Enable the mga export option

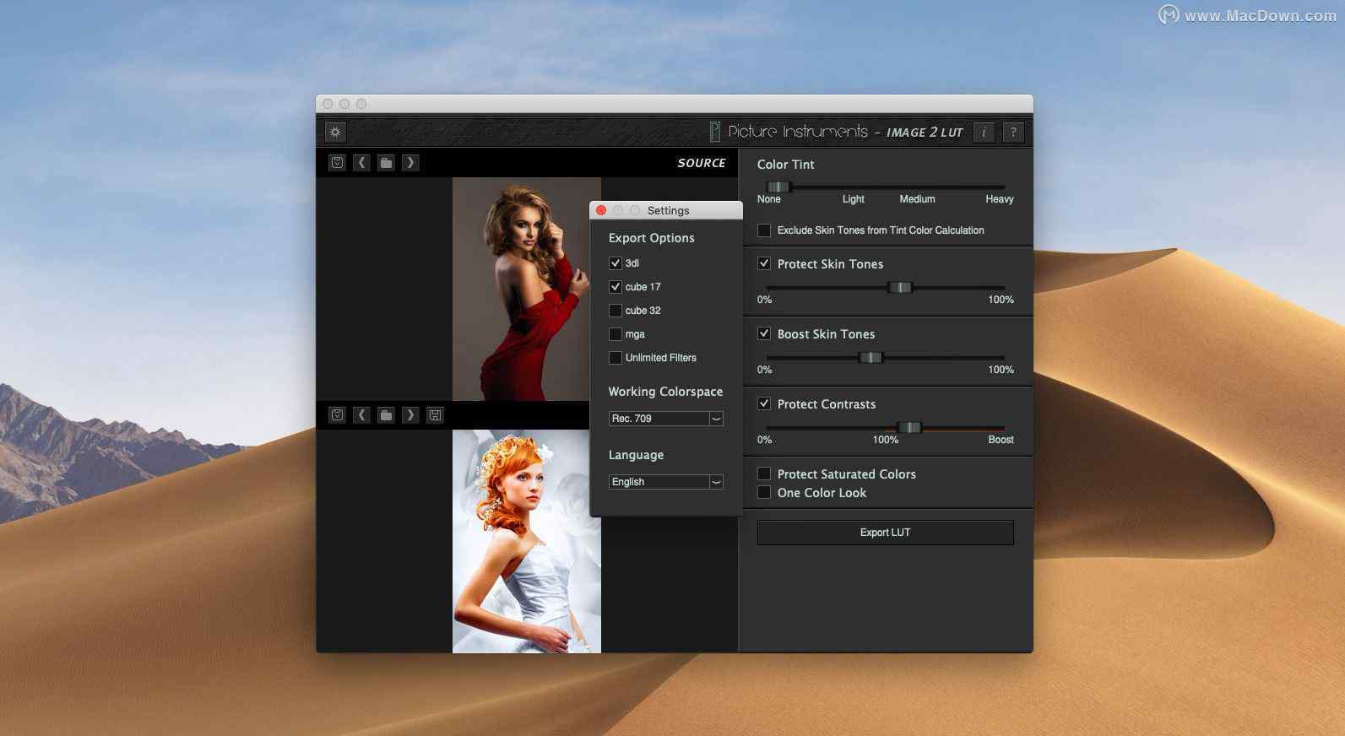coord(616,334)
